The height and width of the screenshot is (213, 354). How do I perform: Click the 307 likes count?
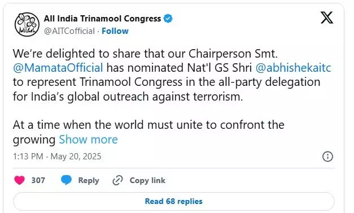[38, 180]
